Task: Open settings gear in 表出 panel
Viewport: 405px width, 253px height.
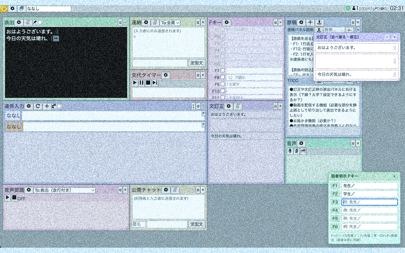Action: (x=19, y=22)
